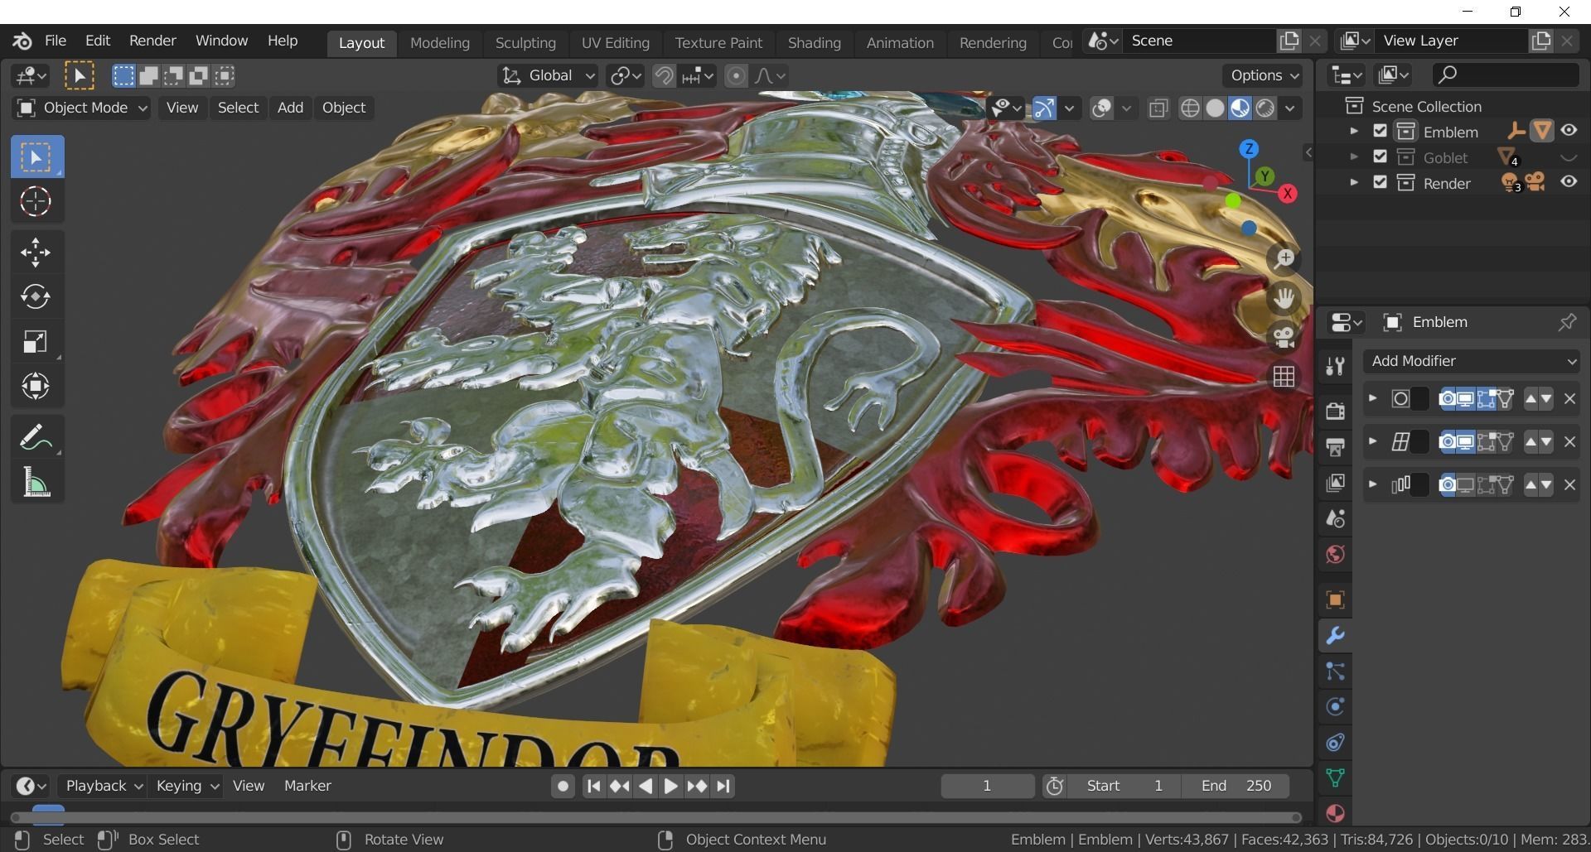Remove the first modifier with X

1569,399
